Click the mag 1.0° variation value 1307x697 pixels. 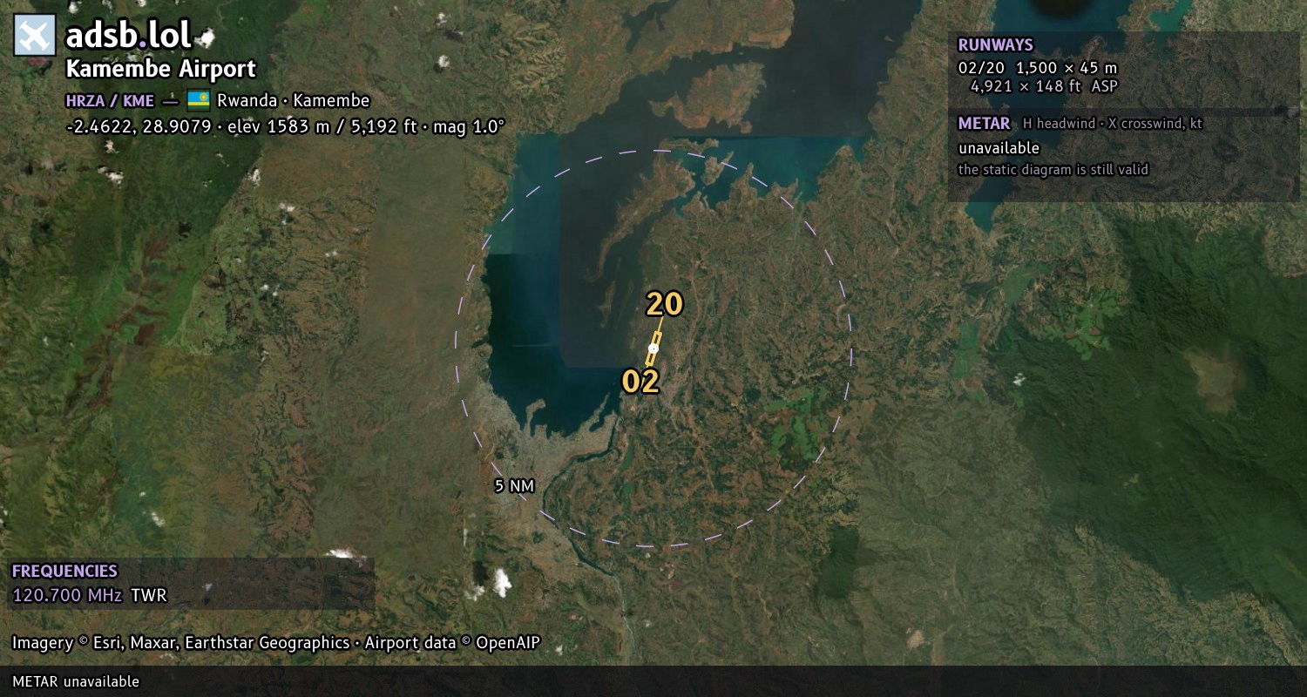tap(469, 126)
